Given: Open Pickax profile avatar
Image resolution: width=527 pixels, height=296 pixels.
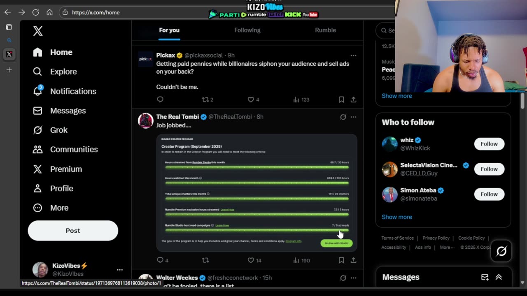Looking at the screenshot, I should 145,59.
